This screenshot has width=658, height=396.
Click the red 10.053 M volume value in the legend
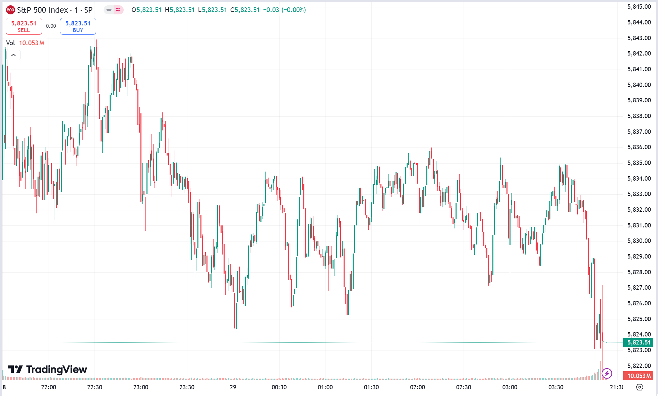point(32,43)
